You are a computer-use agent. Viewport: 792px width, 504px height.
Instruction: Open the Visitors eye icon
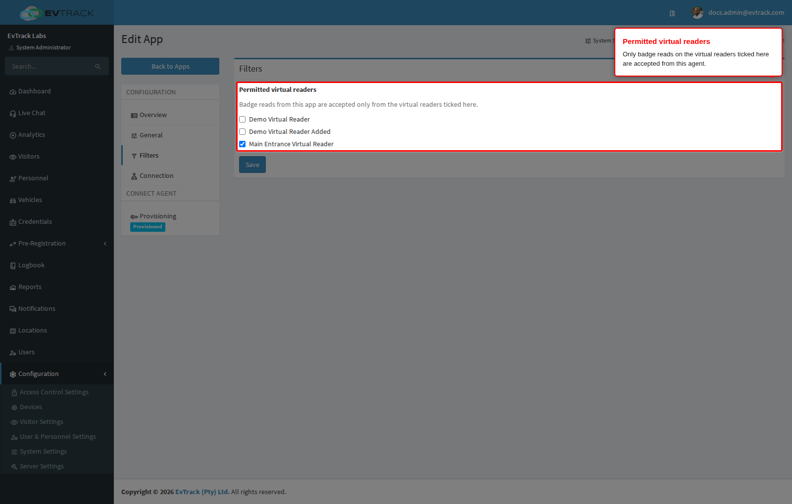click(x=13, y=157)
